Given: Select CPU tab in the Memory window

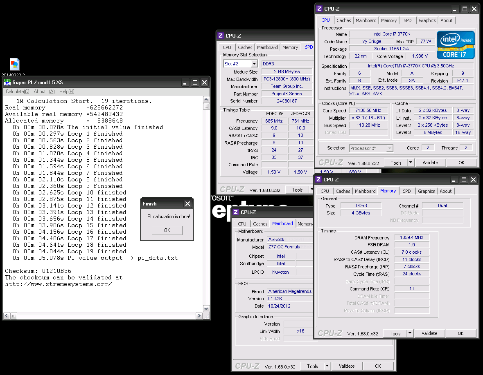Looking at the screenshot, I should [325, 191].
